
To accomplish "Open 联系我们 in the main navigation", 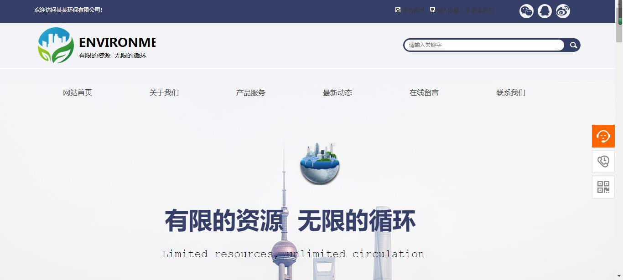I will coord(511,93).
